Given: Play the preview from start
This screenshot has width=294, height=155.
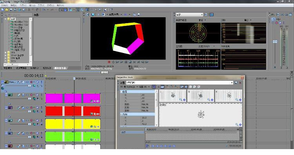Looking at the screenshot, I should 117,62.
